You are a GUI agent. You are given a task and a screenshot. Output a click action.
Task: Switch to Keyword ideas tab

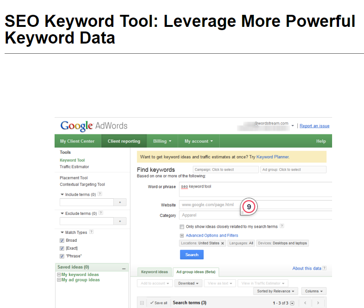pos(154,272)
